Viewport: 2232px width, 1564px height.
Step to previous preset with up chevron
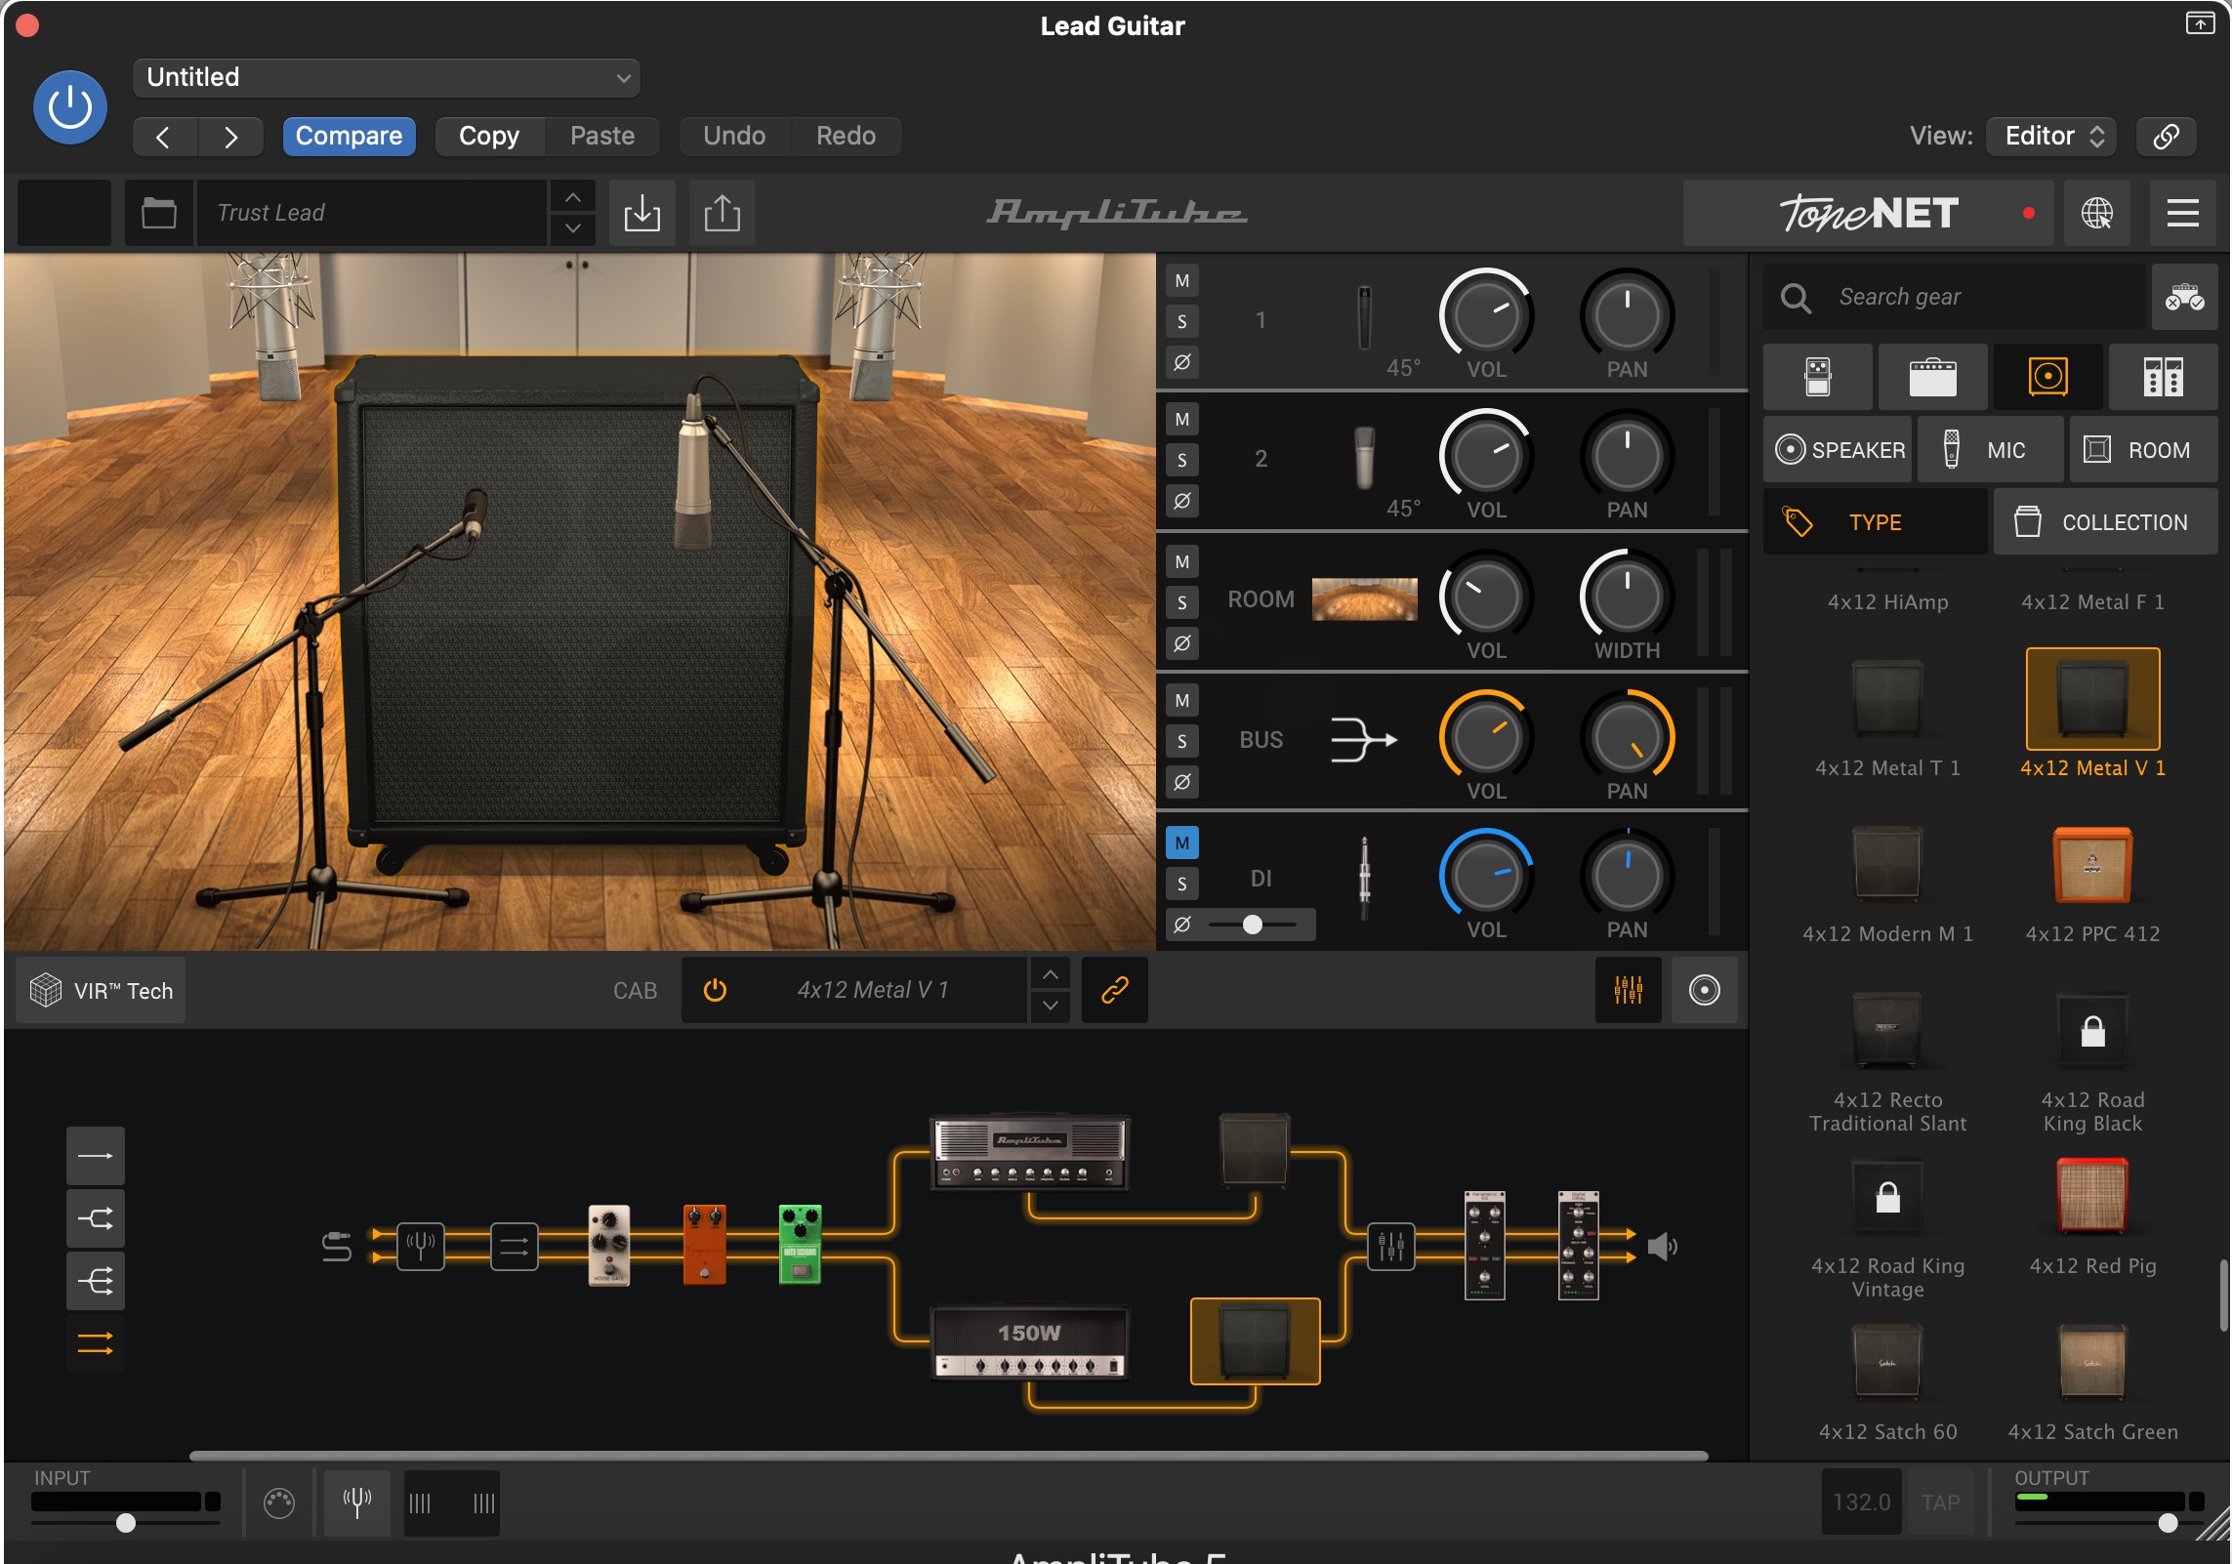(x=573, y=196)
